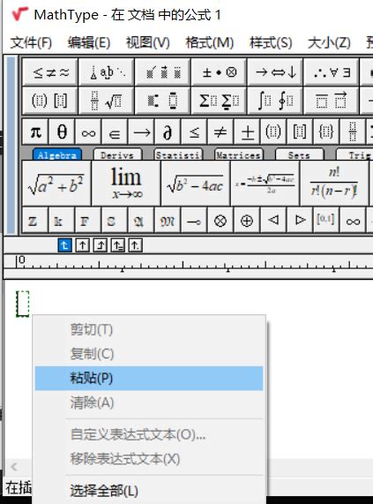The width and height of the screenshot is (373, 504).
Task: Open the fraction and radical templates palette
Action: pos(107,101)
